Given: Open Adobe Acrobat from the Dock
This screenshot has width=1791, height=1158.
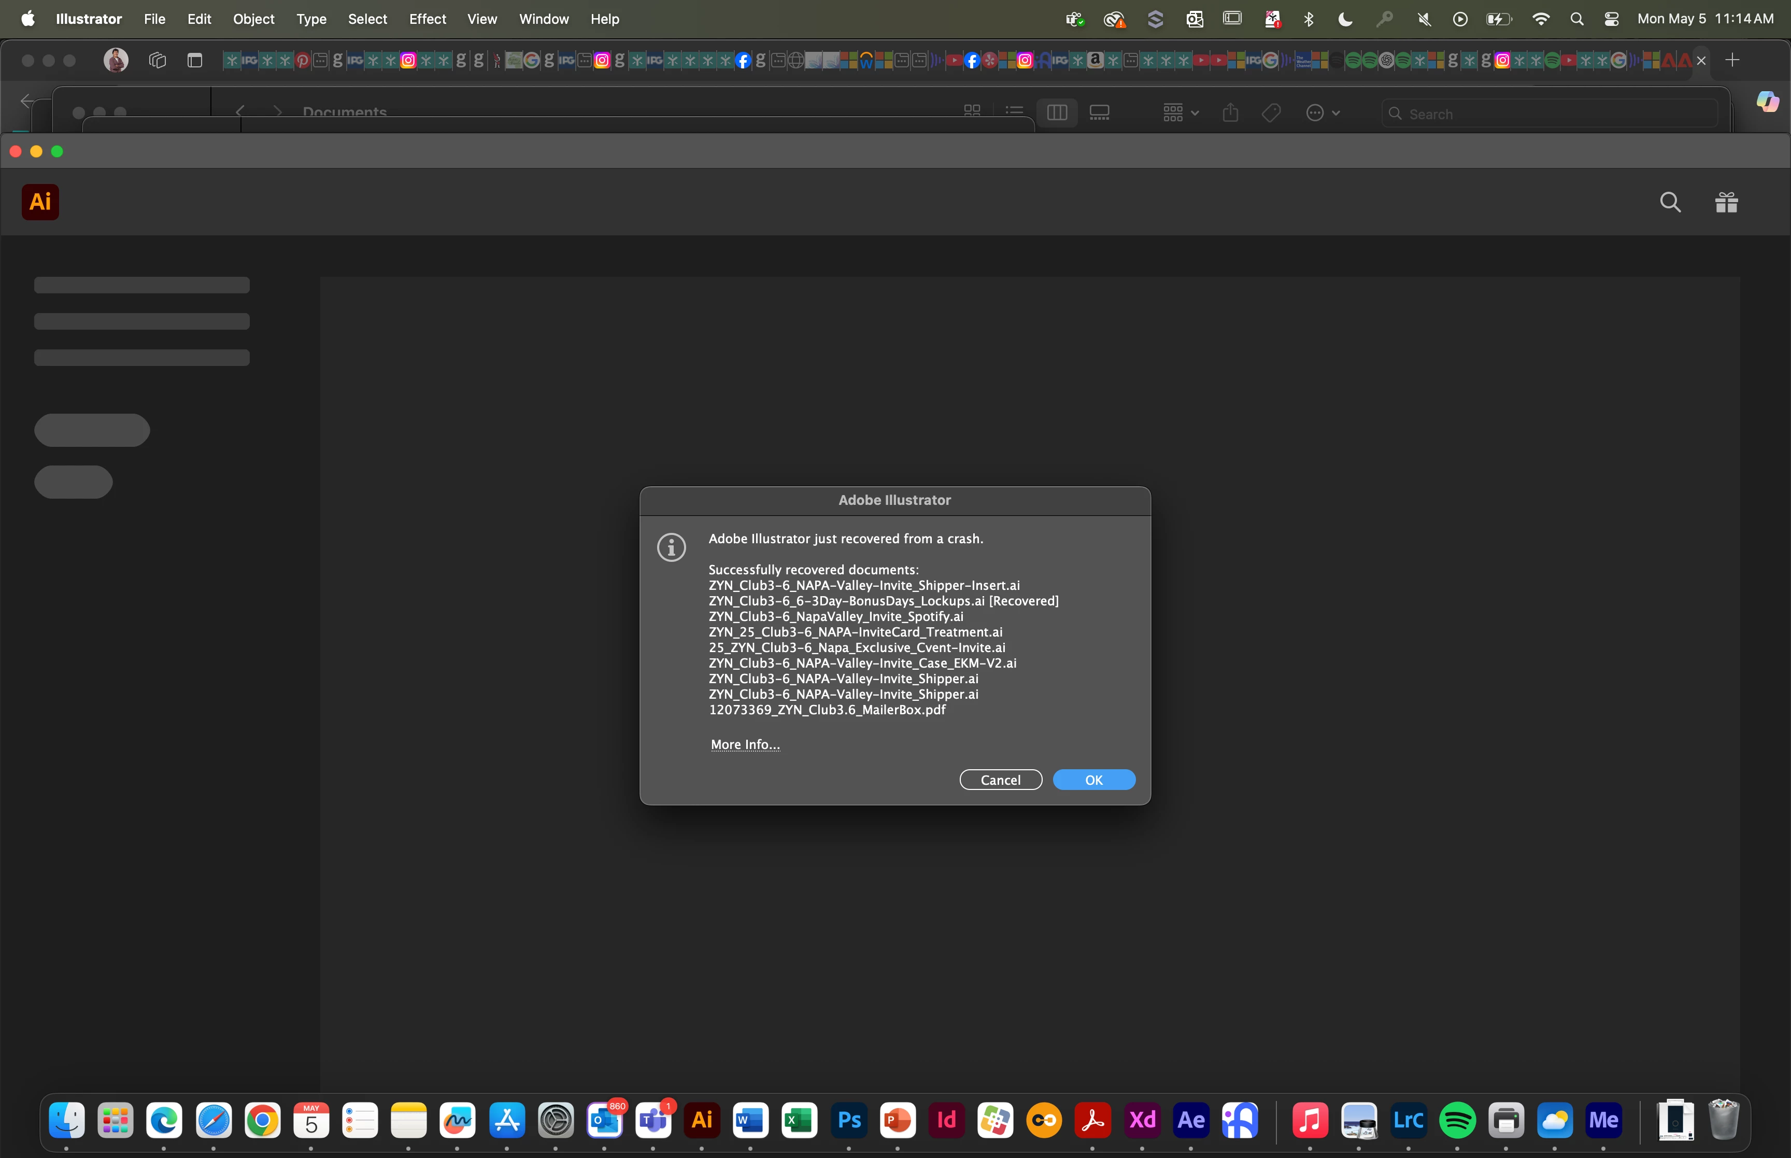Looking at the screenshot, I should pyautogui.click(x=1093, y=1120).
